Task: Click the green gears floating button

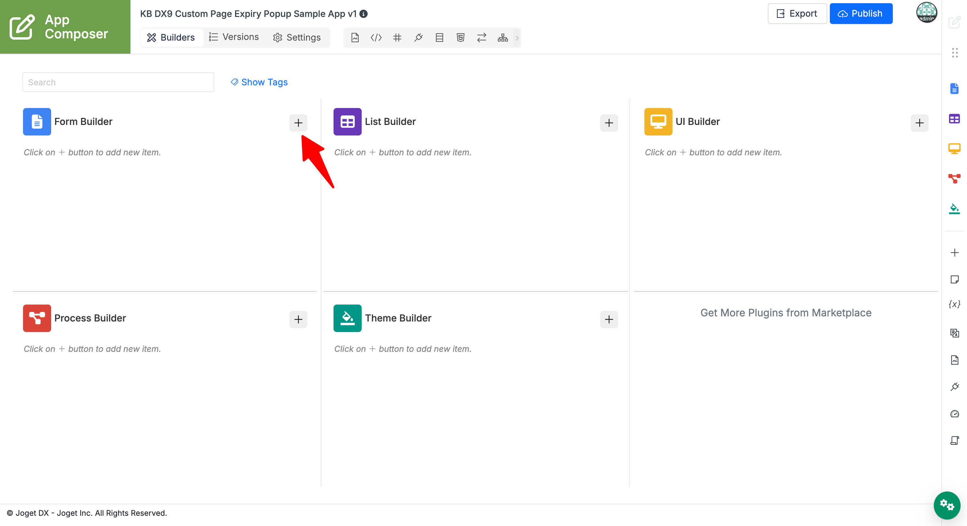Action: [x=947, y=505]
